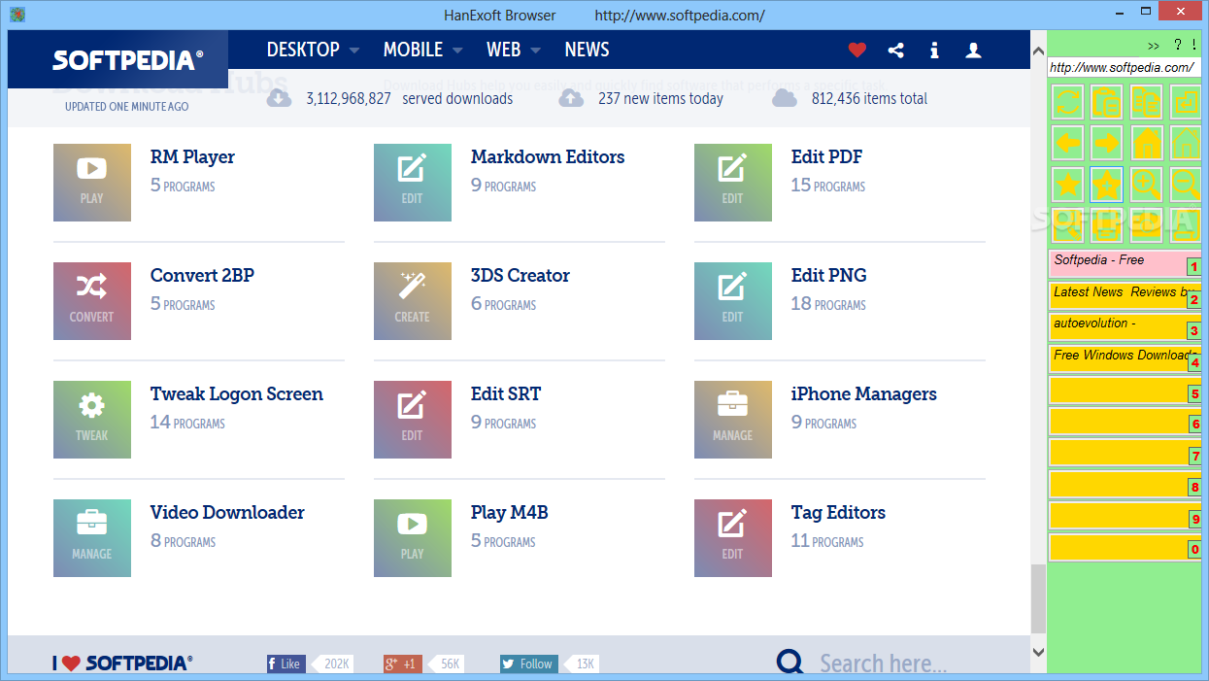Click the 3DS Creator magic wand tile
The height and width of the screenshot is (681, 1209).
[x=413, y=301]
